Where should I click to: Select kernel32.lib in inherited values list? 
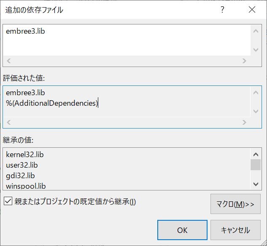25,155
